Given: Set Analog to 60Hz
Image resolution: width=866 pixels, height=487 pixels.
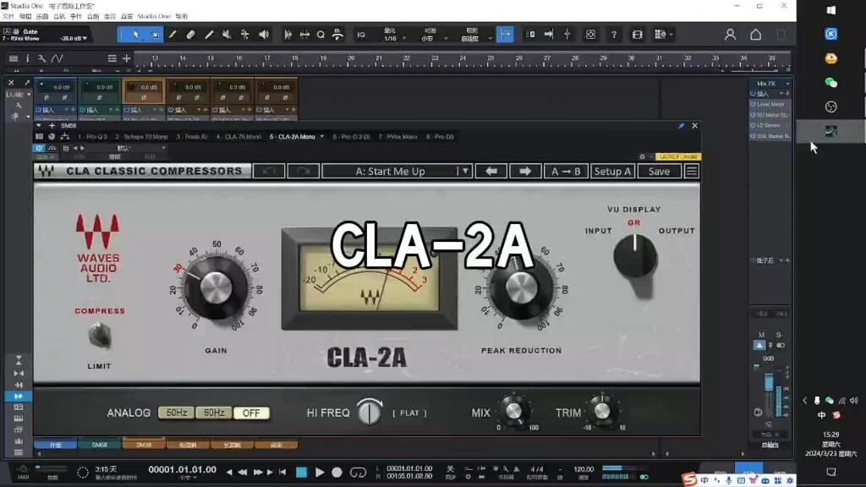Looking at the screenshot, I should click(214, 413).
